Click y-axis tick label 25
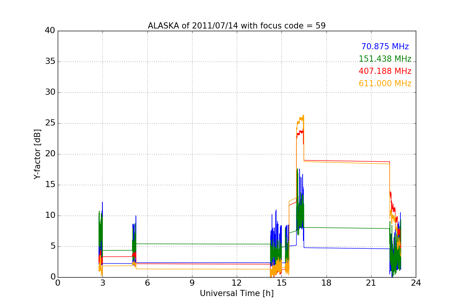 (x=50, y=123)
